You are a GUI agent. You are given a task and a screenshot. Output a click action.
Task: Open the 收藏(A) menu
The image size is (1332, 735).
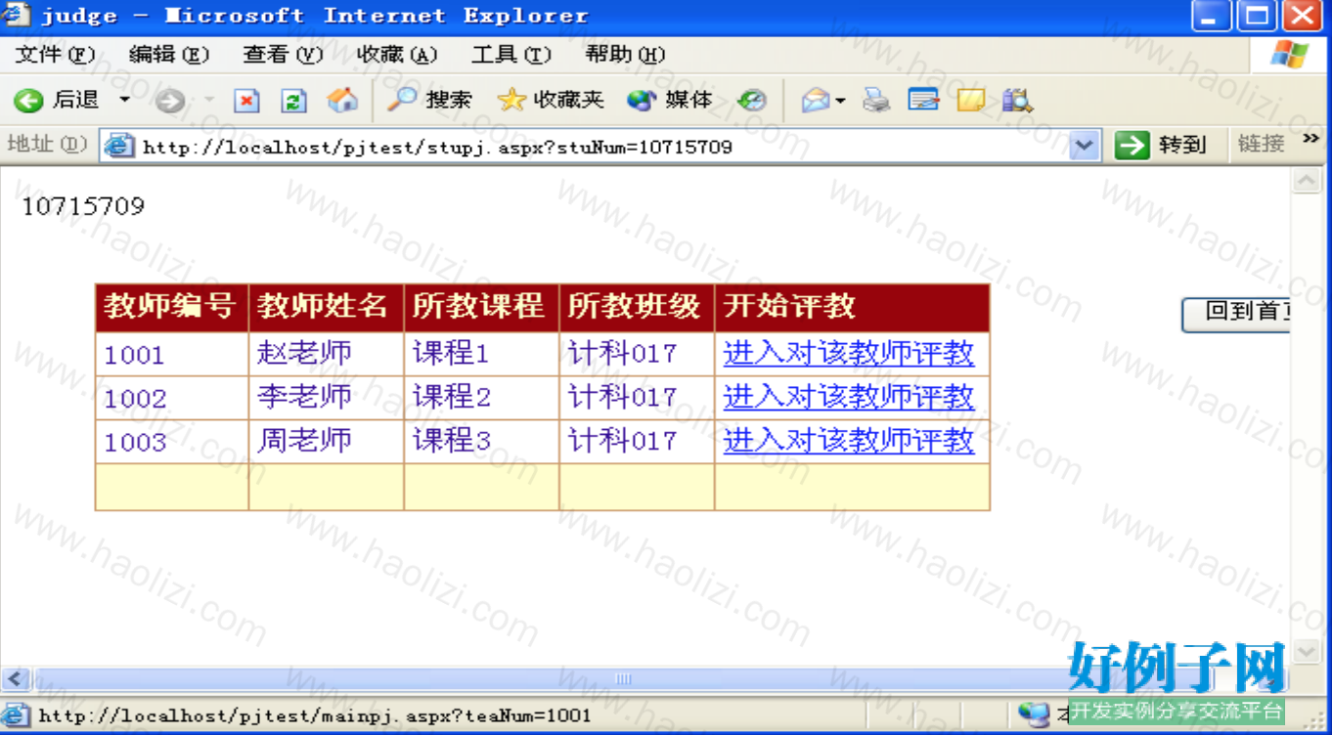397,55
